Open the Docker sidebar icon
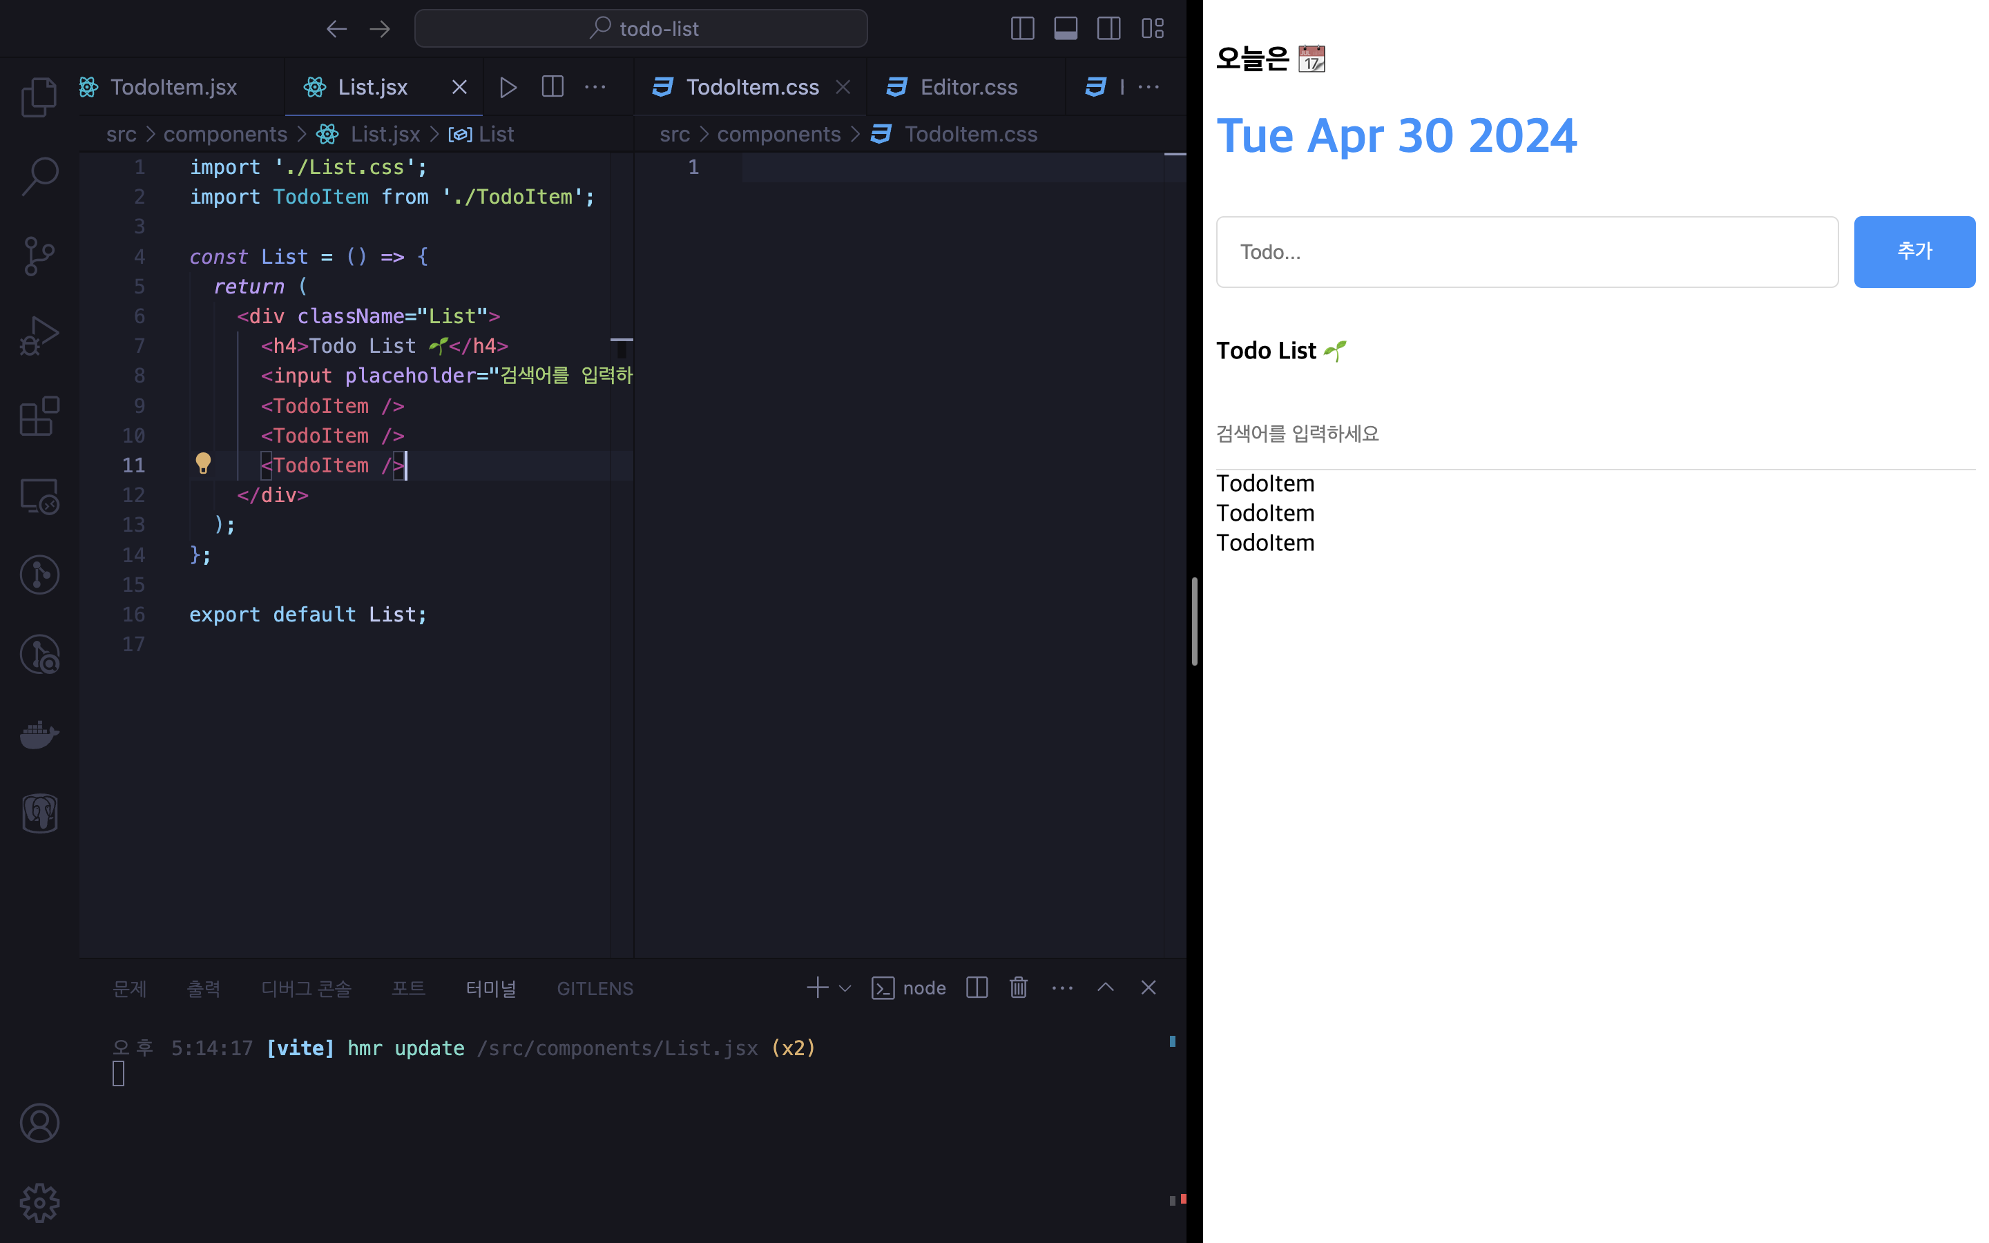 [39, 734]
